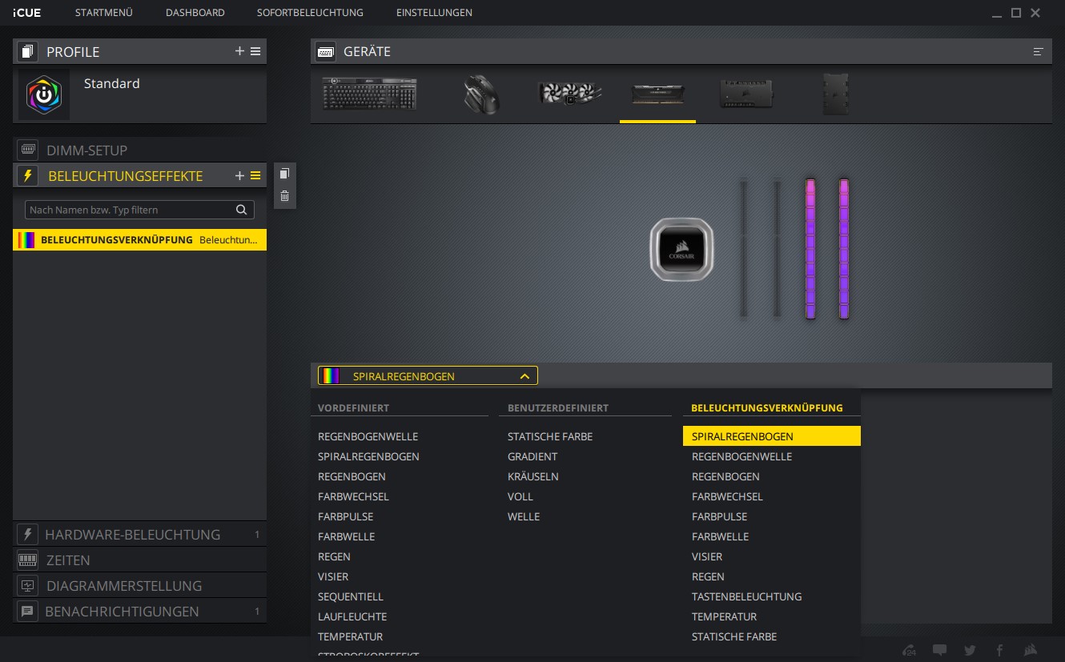Image resolution: width=1065 pixels, height=662 pixels.
Task: Click the trash delete effect icon
Action: tap(284, 196)
